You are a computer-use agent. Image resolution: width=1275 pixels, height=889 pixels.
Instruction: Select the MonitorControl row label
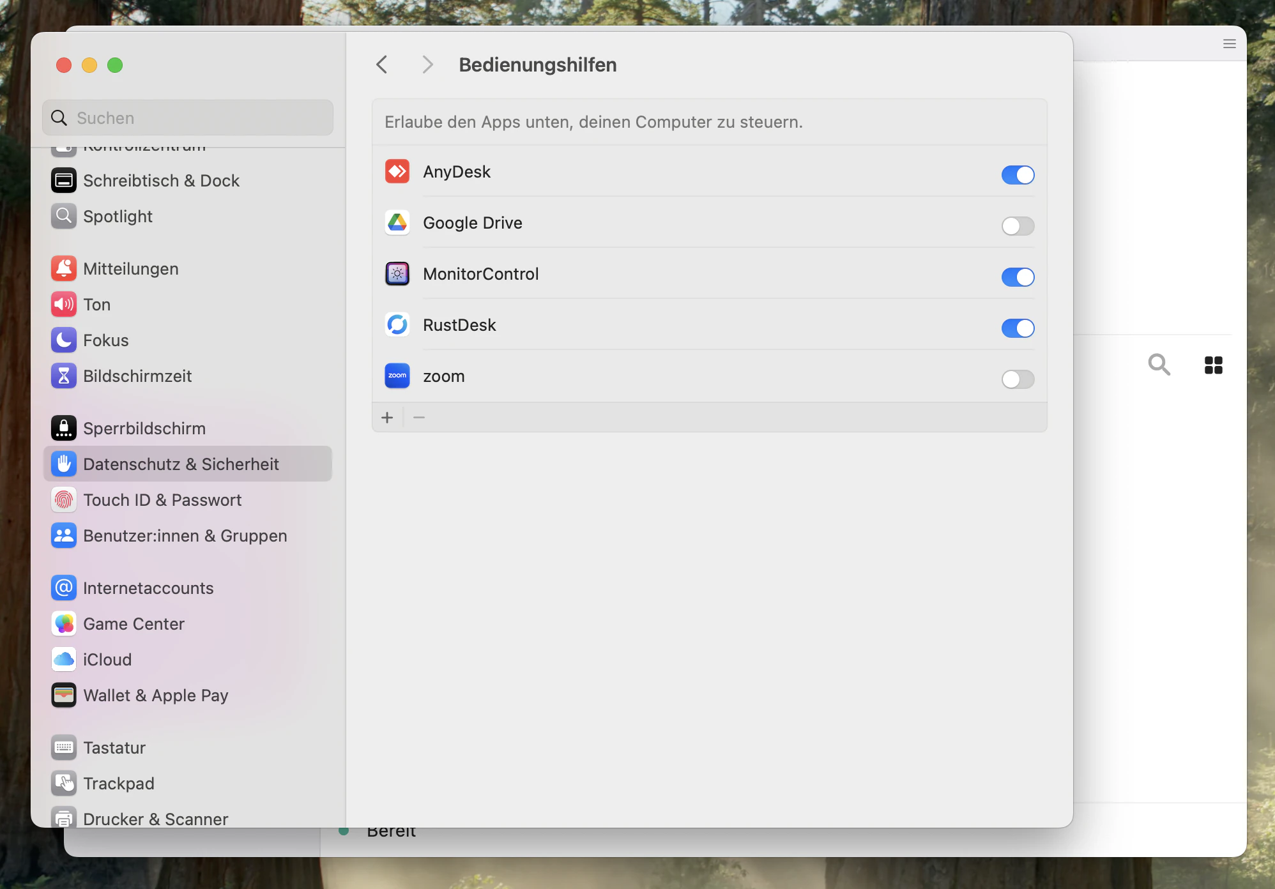coord(481,274)
